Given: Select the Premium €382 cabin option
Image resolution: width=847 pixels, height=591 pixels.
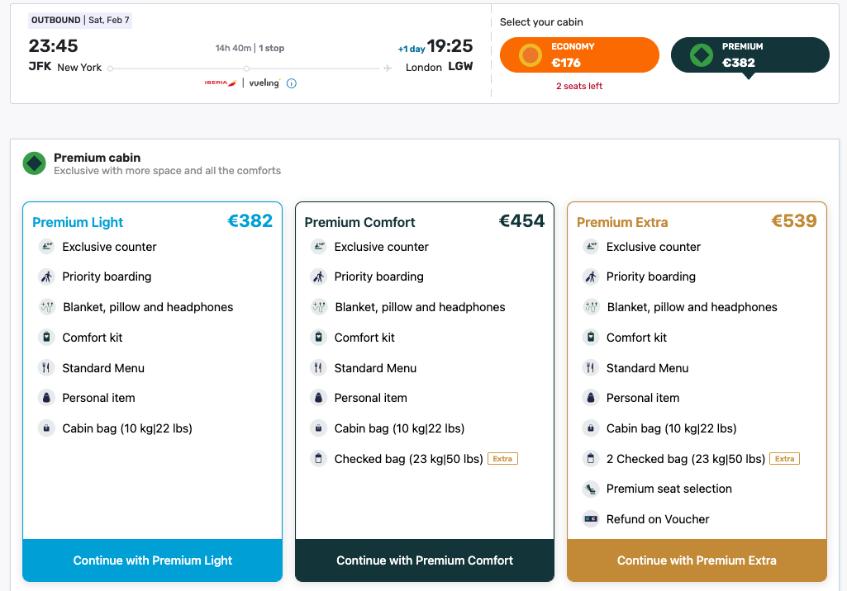Looking at the screenshot, I should coord(749,54).
